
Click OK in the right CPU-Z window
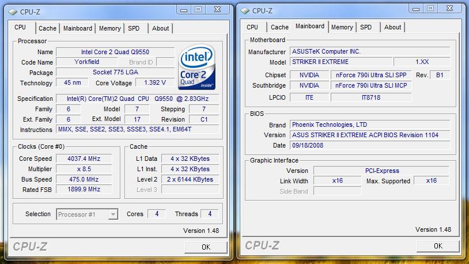tap(438, 246)
